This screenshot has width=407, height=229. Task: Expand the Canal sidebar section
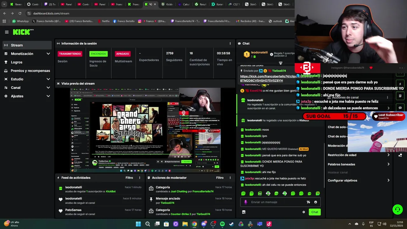[48, 87]
